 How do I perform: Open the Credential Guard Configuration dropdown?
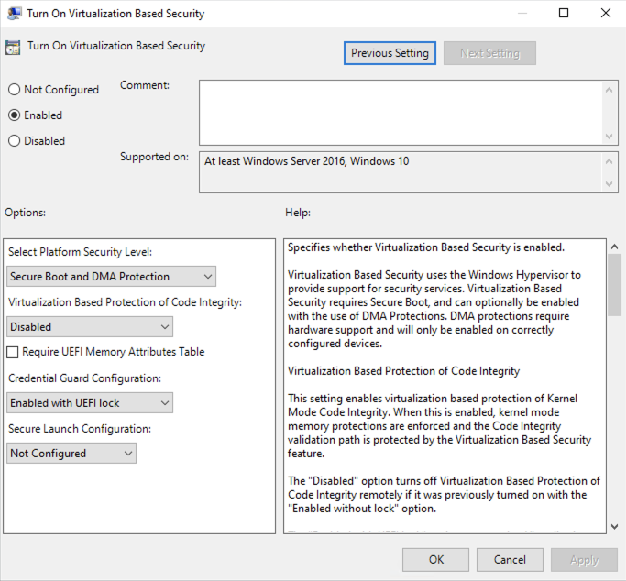pyautogui.click(x=89, y=403)
